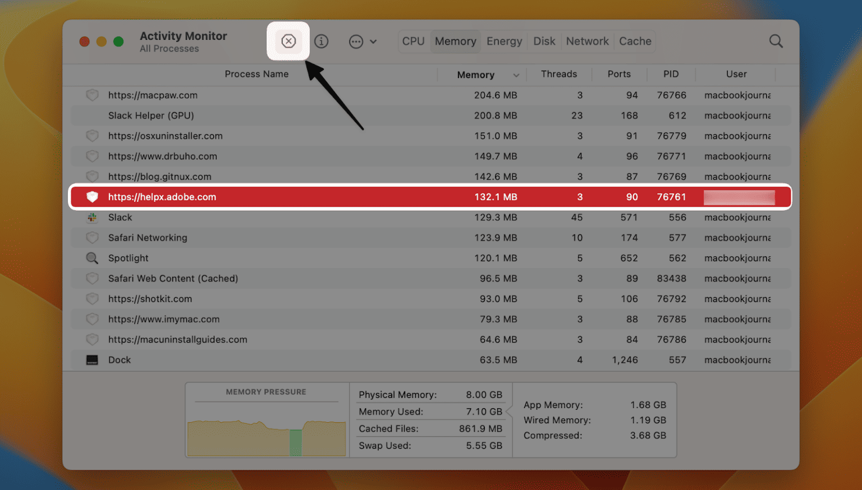Switch to the CPU tab
Image resolution: width=862 pixels, height=490 pixels.
click(413, 41)
